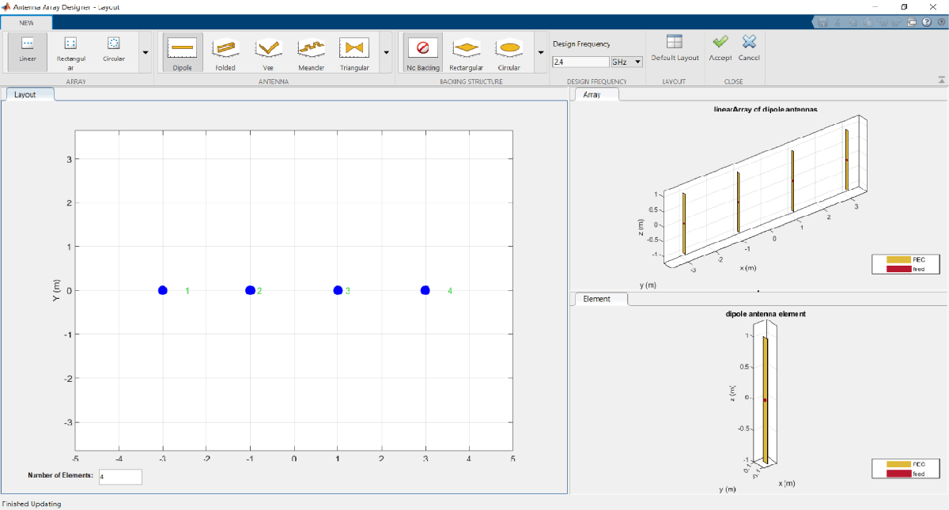Choose the Folded dipole antenna

[225, 52]
